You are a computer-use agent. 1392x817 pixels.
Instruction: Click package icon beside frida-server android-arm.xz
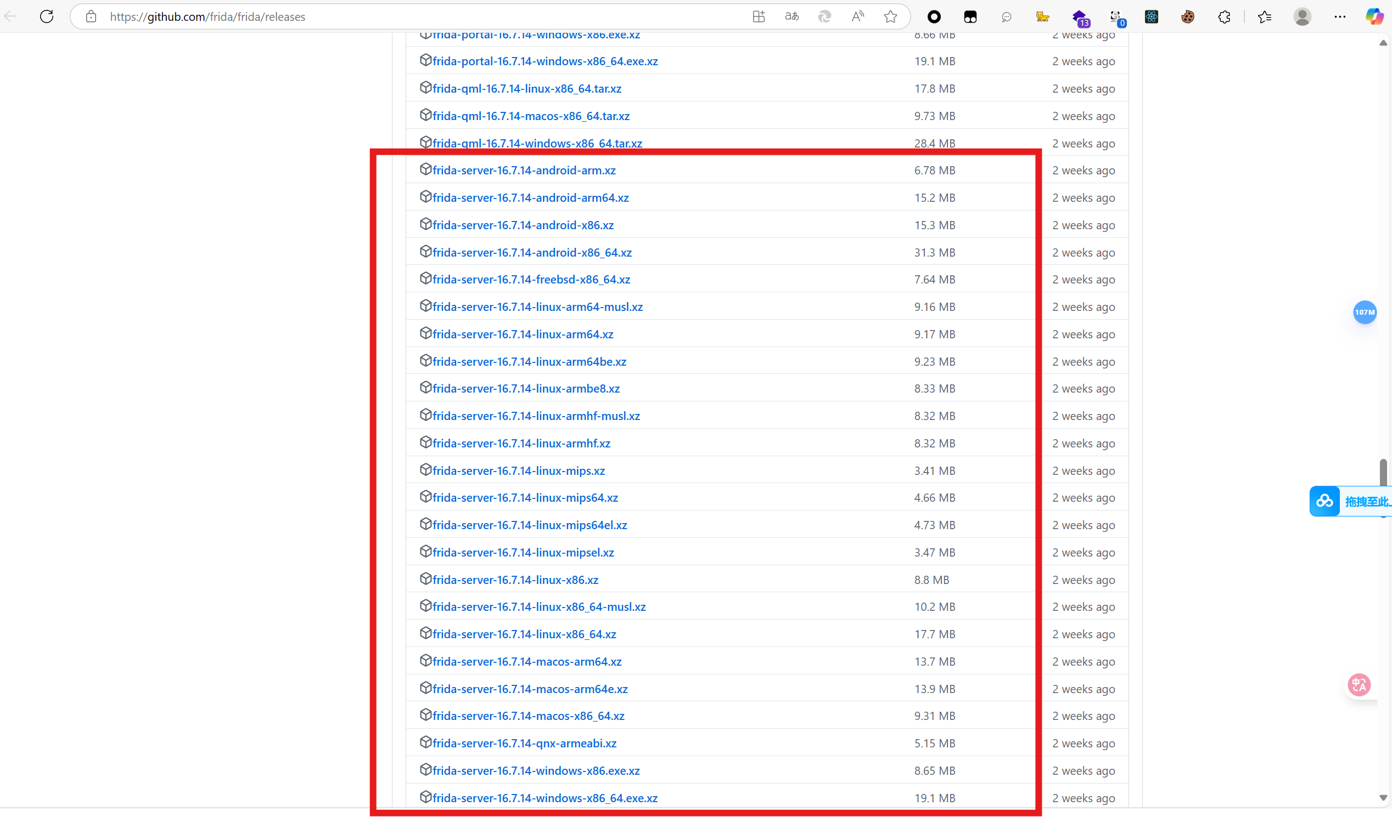(425, 169)
